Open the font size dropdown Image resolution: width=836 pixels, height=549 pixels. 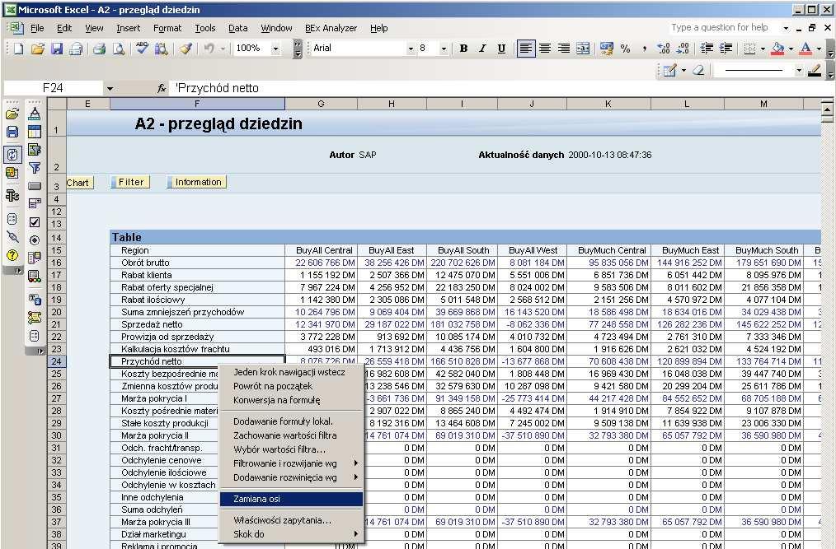(444, 49)
